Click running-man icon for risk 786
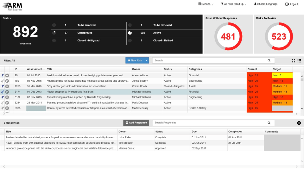This screenshot has width=304, height=169. (3, 81)
